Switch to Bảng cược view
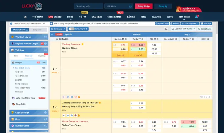 click(37, 30)
